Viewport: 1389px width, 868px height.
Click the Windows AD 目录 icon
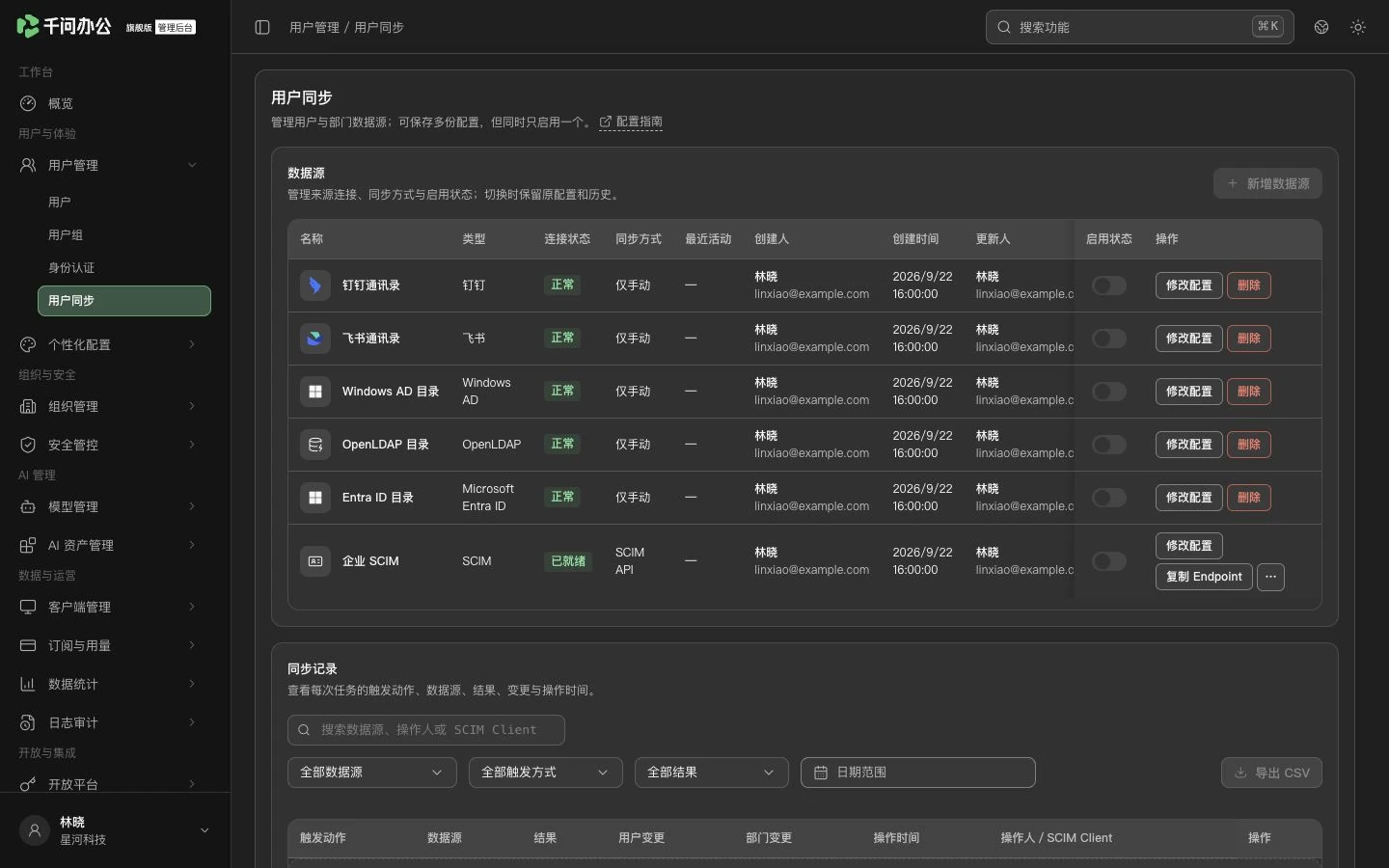click(x=315, y=392)
